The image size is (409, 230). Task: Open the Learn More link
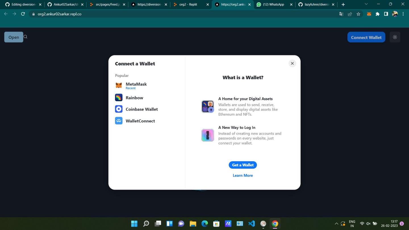click(243, 175)
